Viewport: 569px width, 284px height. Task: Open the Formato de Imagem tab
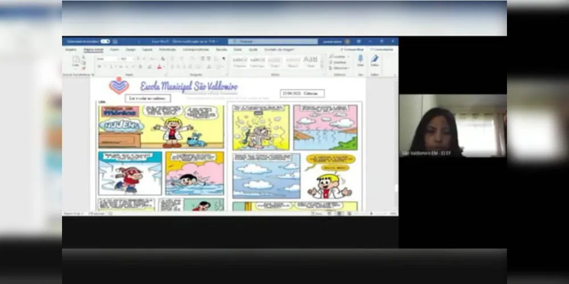[279, 49]
